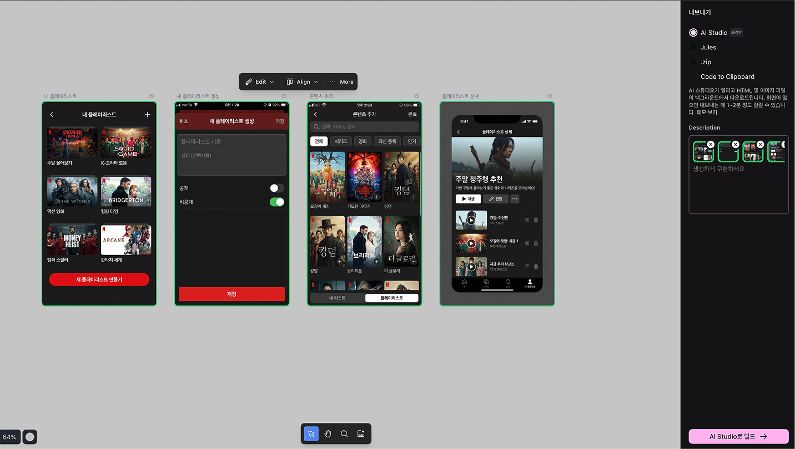This screenshot has height=449, width=795.
Task: Click image icon above 콘텐츠 추가 frame
Action: pyautogui.click(x=417, y=96)
